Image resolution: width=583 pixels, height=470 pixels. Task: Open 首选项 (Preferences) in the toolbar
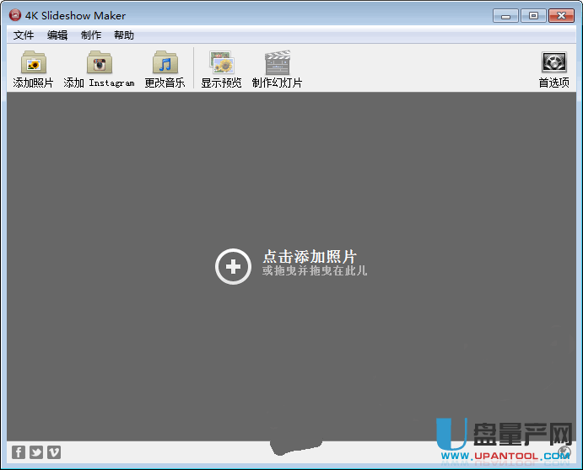(x=553, y=64)
